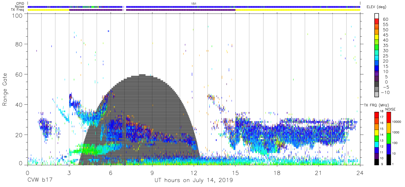
Task: Click the 50 label on ELEV colorbar
Action: [x=385, y=30]
